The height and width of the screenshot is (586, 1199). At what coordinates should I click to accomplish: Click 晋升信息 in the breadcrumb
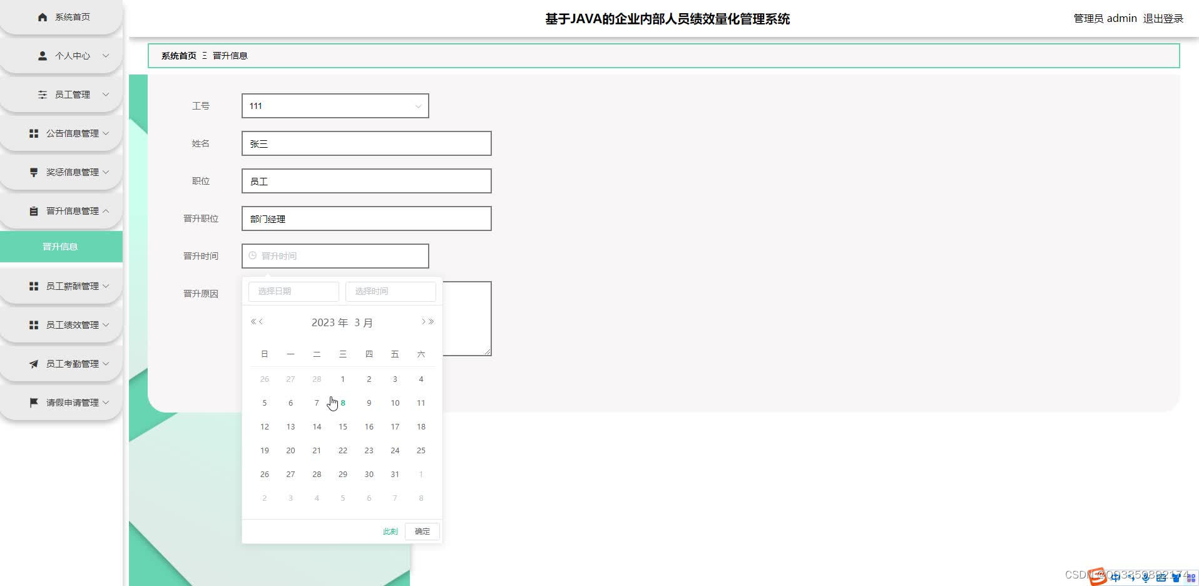[230, 56]
